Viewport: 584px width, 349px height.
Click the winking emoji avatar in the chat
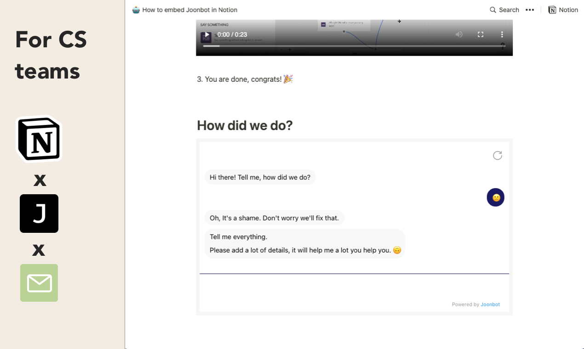coord(495,197)
